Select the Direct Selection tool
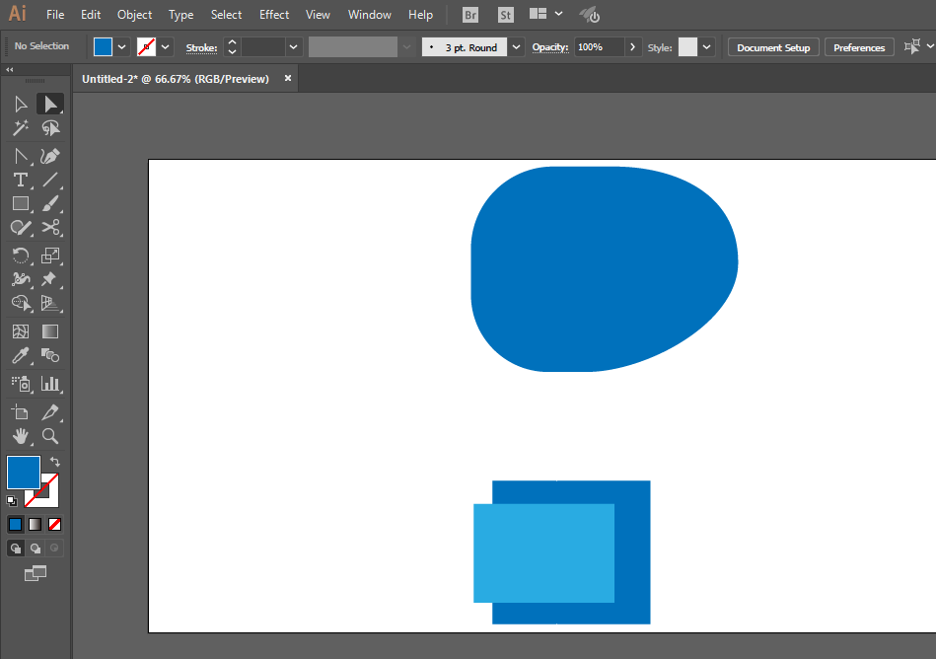The width and height of the screenshot is (936, 659). pos(49,104)
